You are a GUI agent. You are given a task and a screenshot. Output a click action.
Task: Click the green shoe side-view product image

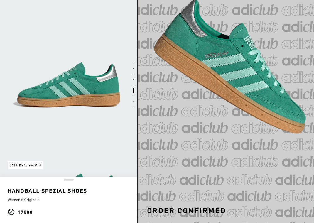point(68,85)
